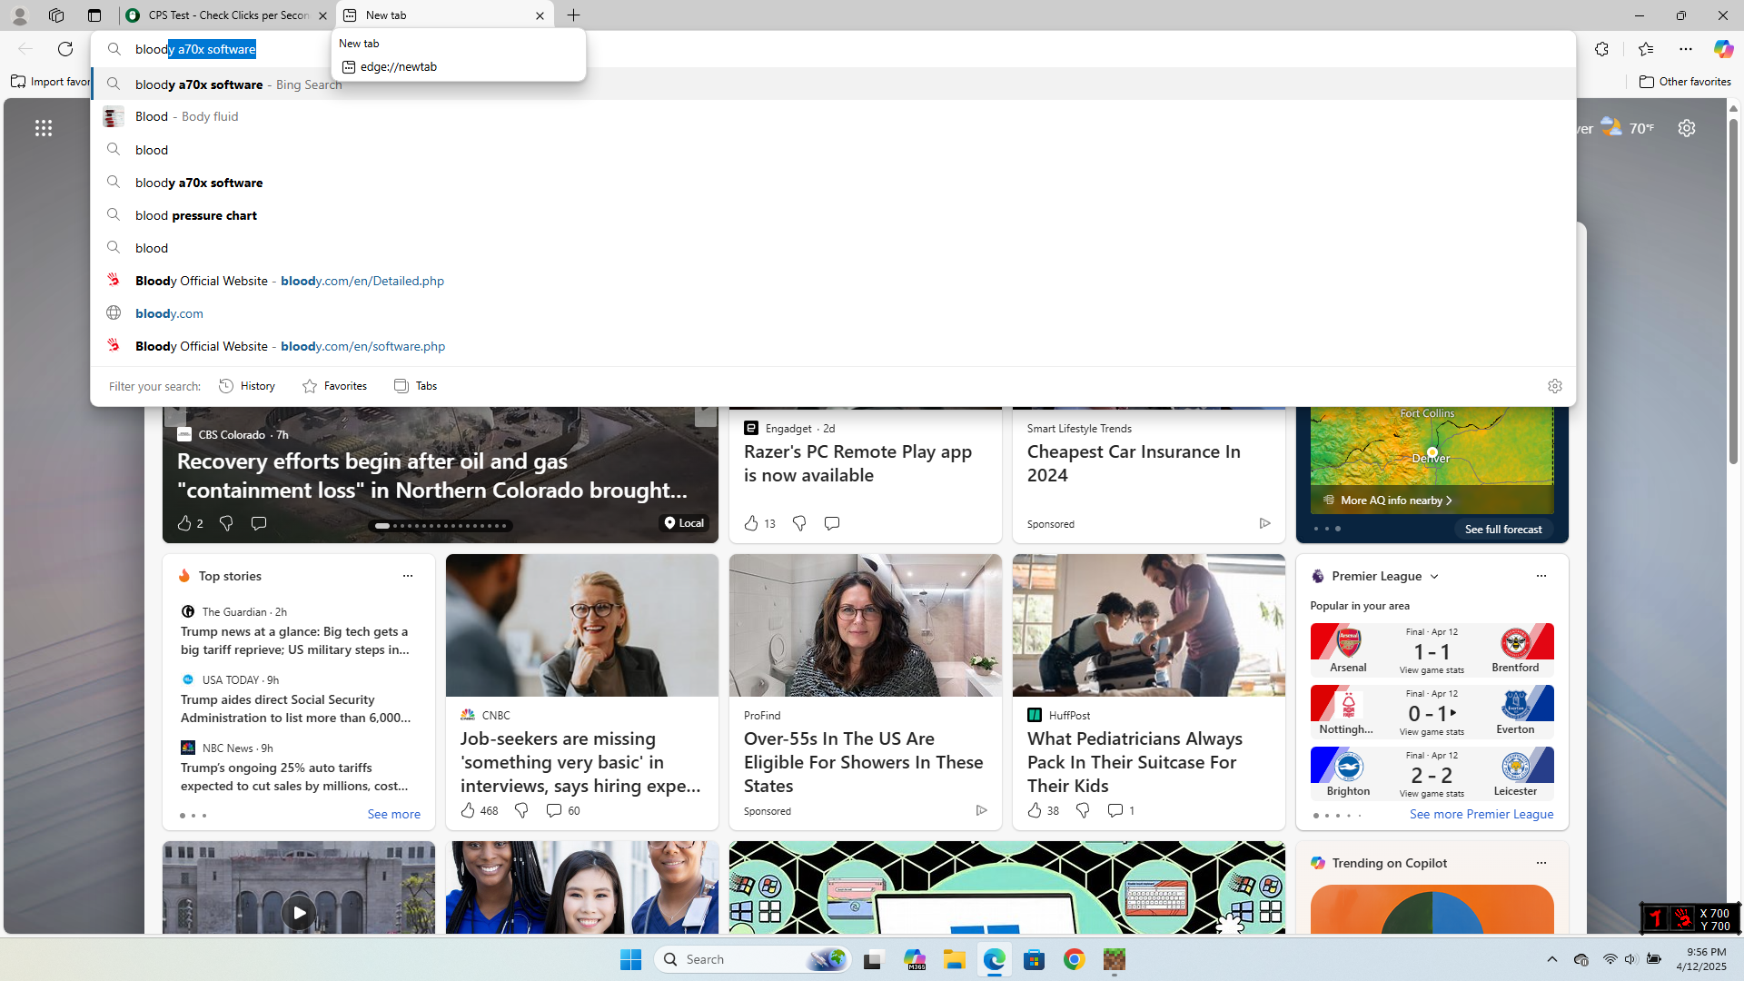Open The Guardian Trump news headline
1744x981 pixels.
point(294,640)
